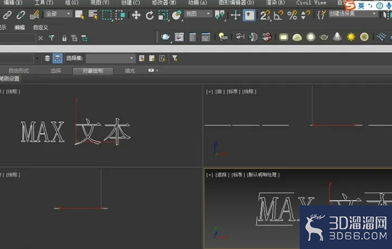Select the Link tool icon
The image size is (392, 249).
point(7,15)
